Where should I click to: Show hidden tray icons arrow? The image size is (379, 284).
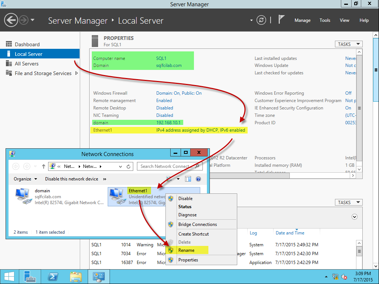(326, 277)
